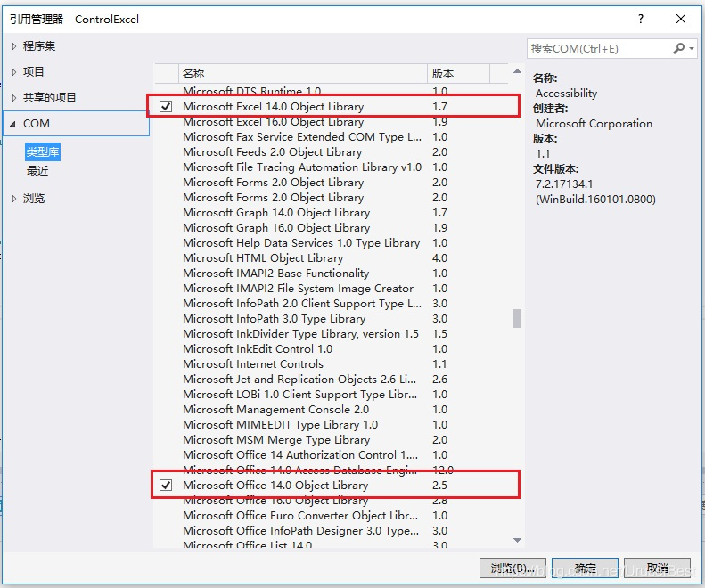
Task: Select Microsoft InkDivider Type Library row
Action: tap(332, 333)
